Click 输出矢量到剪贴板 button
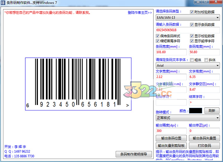223x162 pixels. pos(171,145)
